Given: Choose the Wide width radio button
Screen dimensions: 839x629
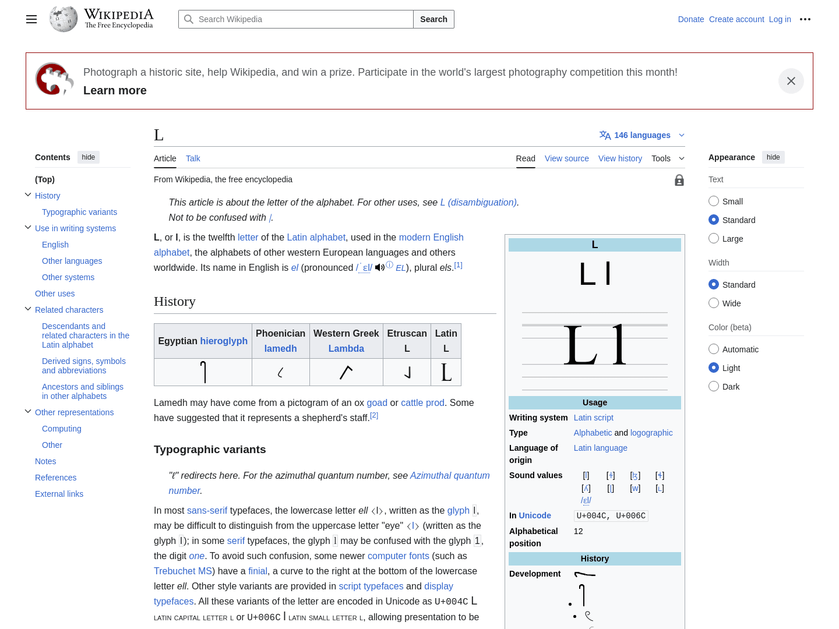Looking at the screenshot, I should (x=714, y=303).
